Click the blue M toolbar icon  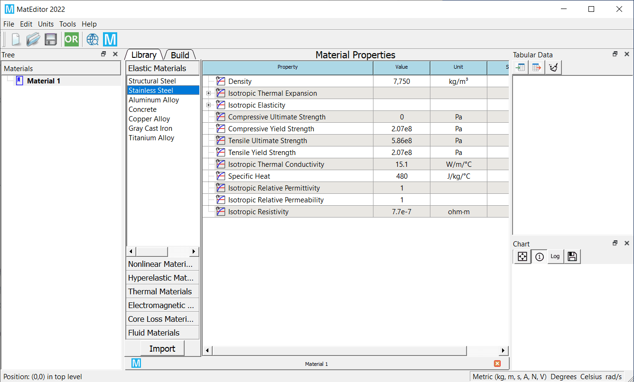[110, 39]
